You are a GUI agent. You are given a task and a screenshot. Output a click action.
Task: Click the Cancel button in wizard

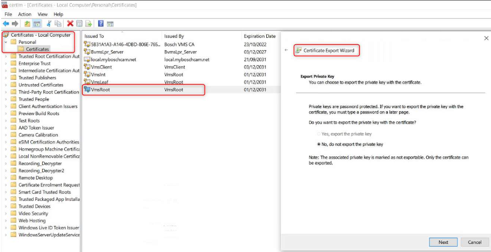pyautogui.click(x=474, y=242)
